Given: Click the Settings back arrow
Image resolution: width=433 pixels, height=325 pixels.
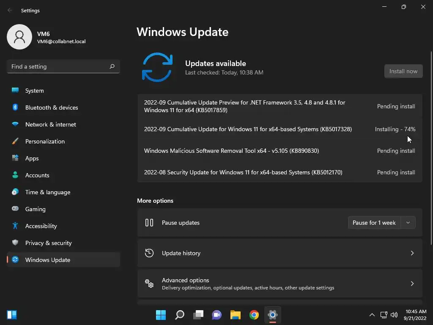Looking at the screenshot, I should click(10, 10).
